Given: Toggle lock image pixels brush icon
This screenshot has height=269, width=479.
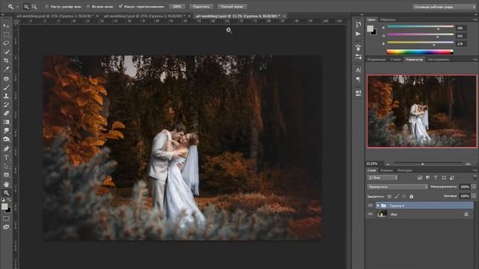Looking at the screenshot, I should coord(397,197).
